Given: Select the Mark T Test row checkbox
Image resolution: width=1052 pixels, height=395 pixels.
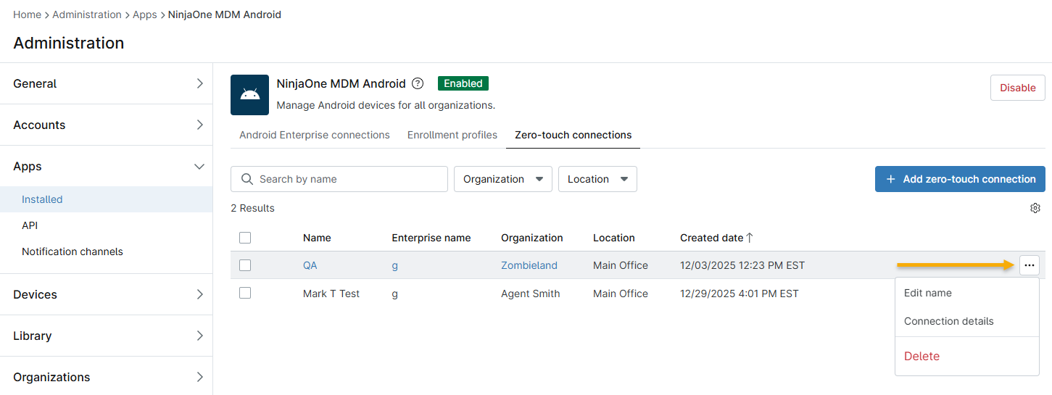Looking at the screenshot, I should point(245,294).
